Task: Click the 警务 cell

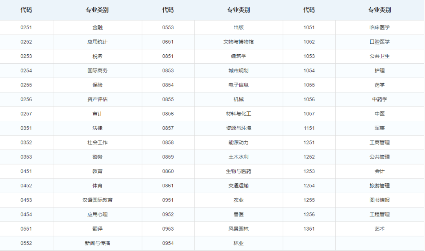Action: [x=97, y=157]
